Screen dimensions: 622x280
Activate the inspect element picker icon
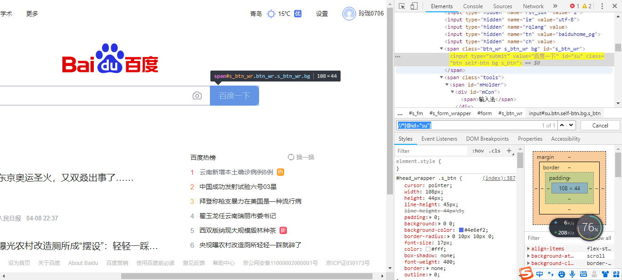click(x=402, y=6)
